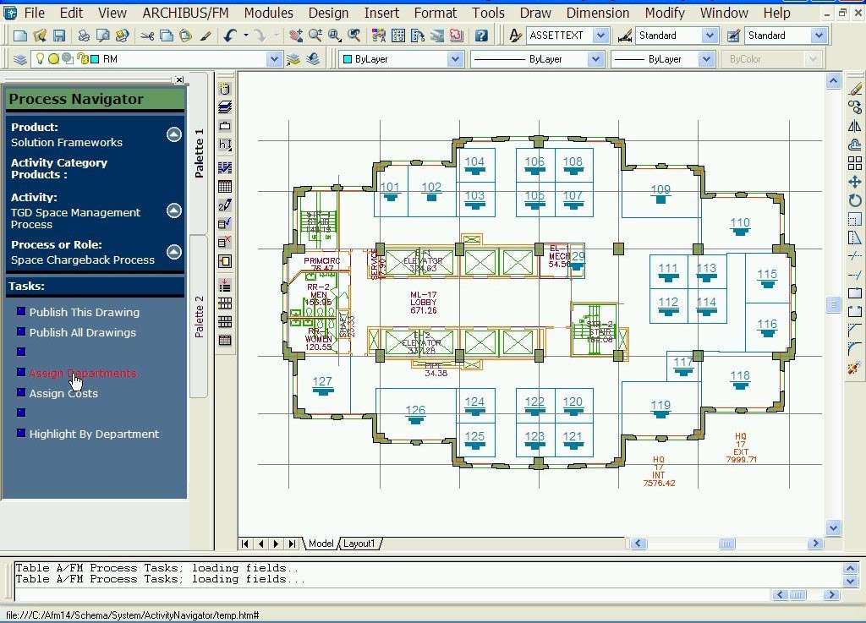Image resolution: width=866 pixels, height=623 pixels.
Task: Collapse the Product section in Process Navigator
Action: (x=174, y=134)
